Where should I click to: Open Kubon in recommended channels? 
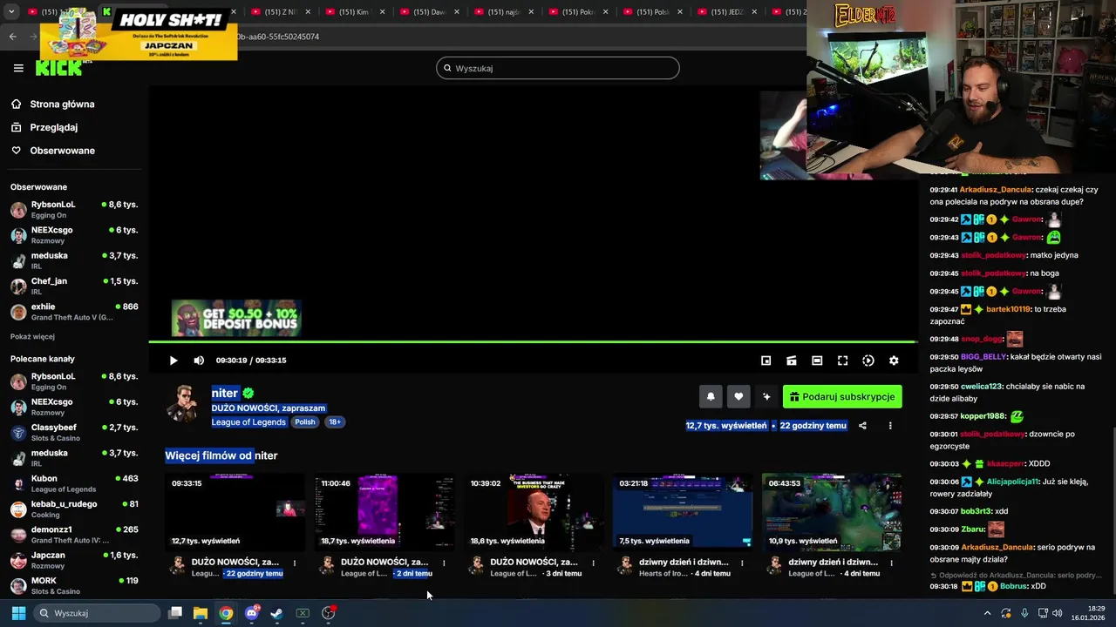pyautogui.click(x=74, y=483)
